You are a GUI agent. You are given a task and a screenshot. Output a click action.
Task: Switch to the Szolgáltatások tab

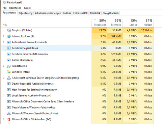point(111,13)
